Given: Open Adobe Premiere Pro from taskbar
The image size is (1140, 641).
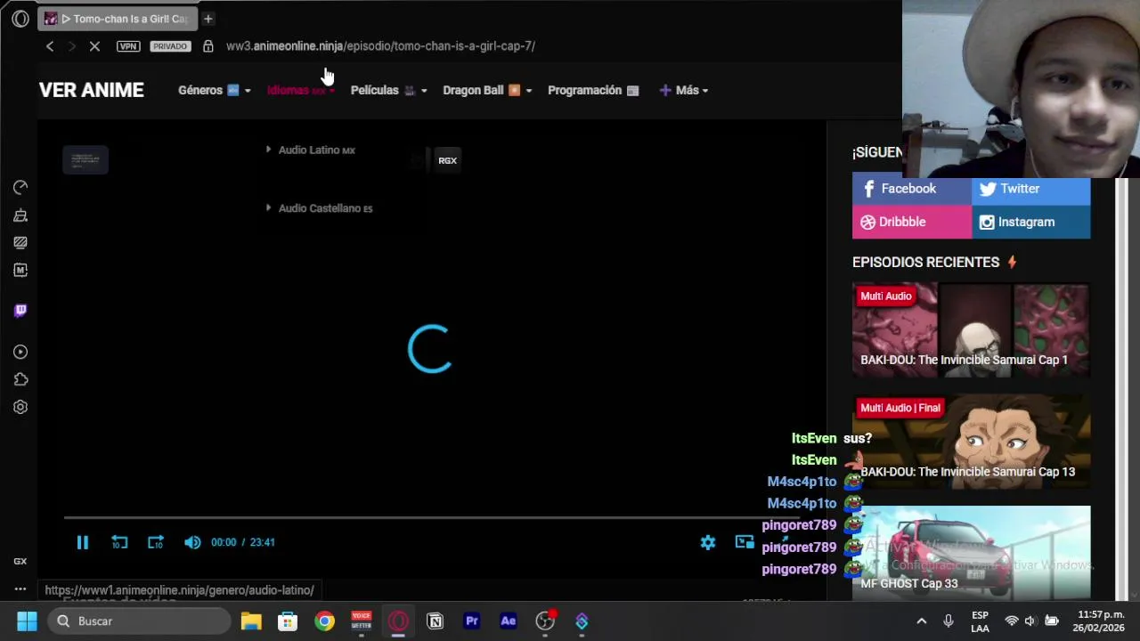Looking at the screenshot, I should pos(471,621).
